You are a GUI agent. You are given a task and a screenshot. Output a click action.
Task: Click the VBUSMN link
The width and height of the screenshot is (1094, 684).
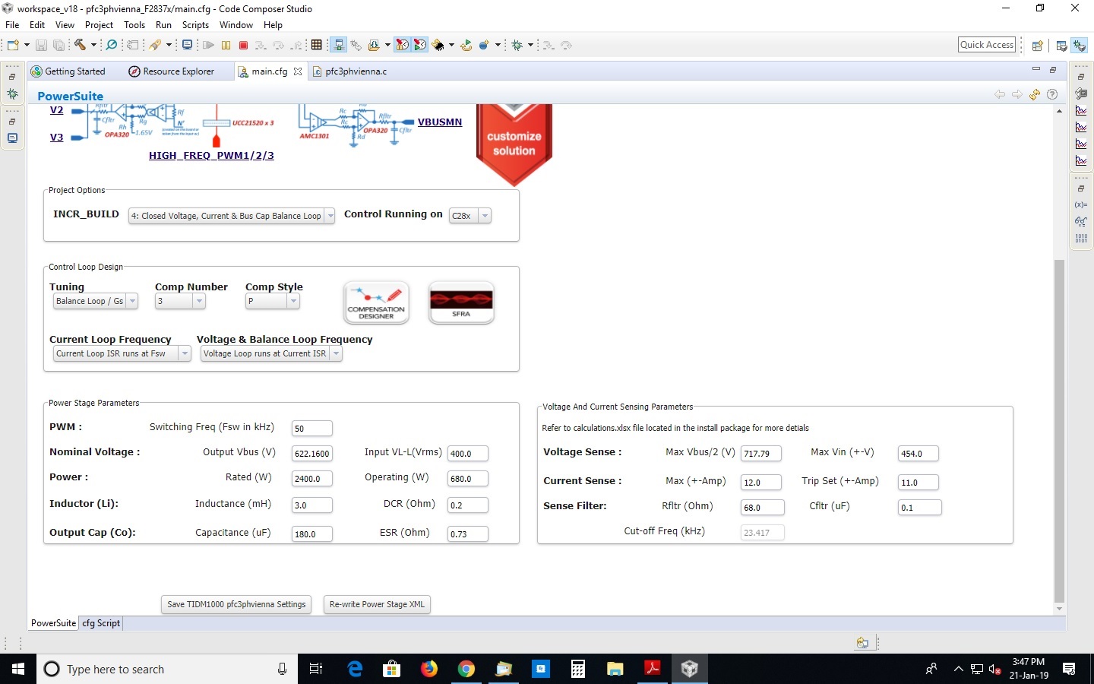point(440,122)
